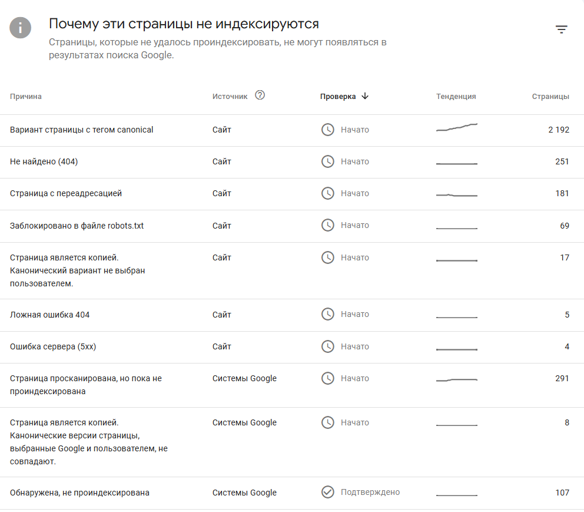
Task: Click the clock icon in the canonical row
Action: 327,130
